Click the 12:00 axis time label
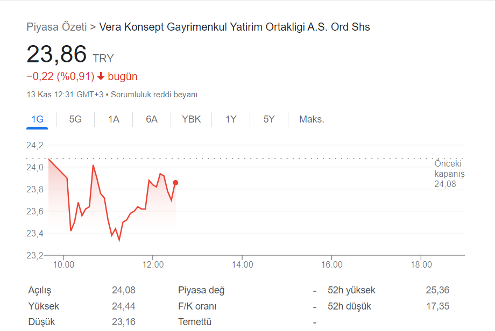The image size is (495, 331). [153, 264]
